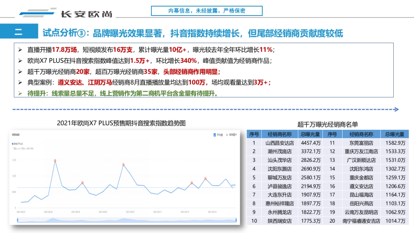Click the highest peak marker near 2021.08.28
Image resolution: width=414 pixels, height=233 pixels.
(x=55, y=160)
